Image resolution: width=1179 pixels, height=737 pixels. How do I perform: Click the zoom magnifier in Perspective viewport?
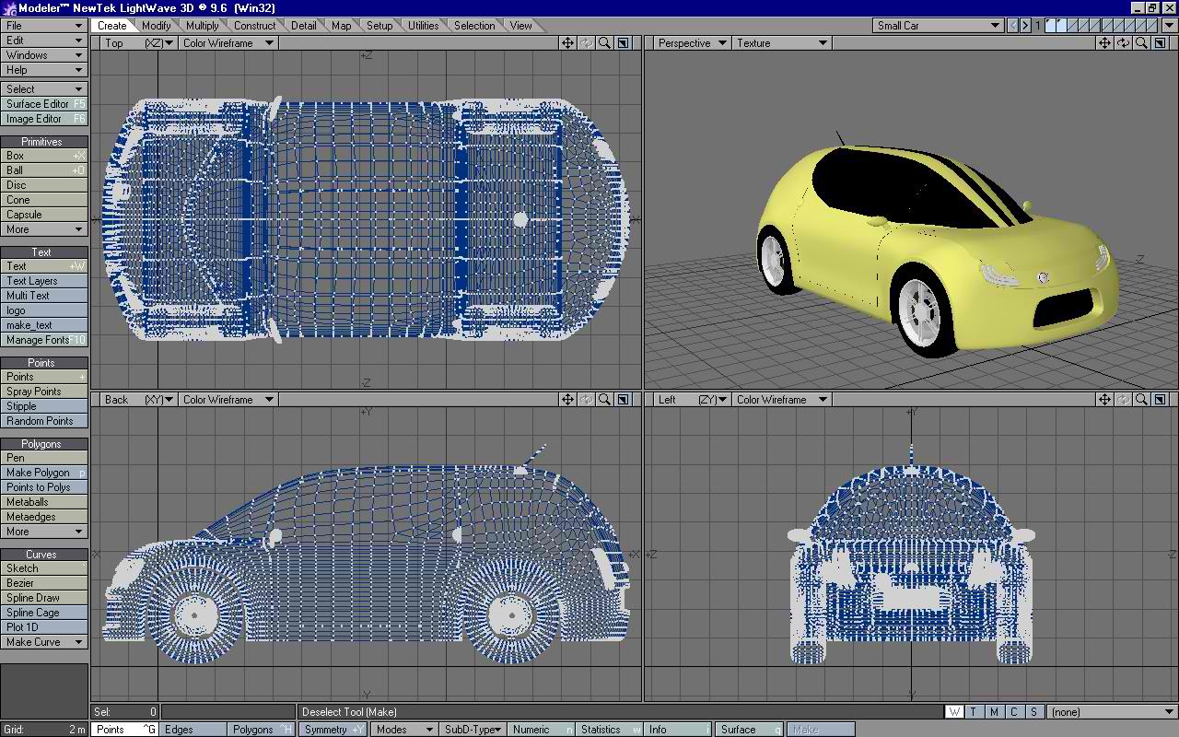pos(1141,43)
